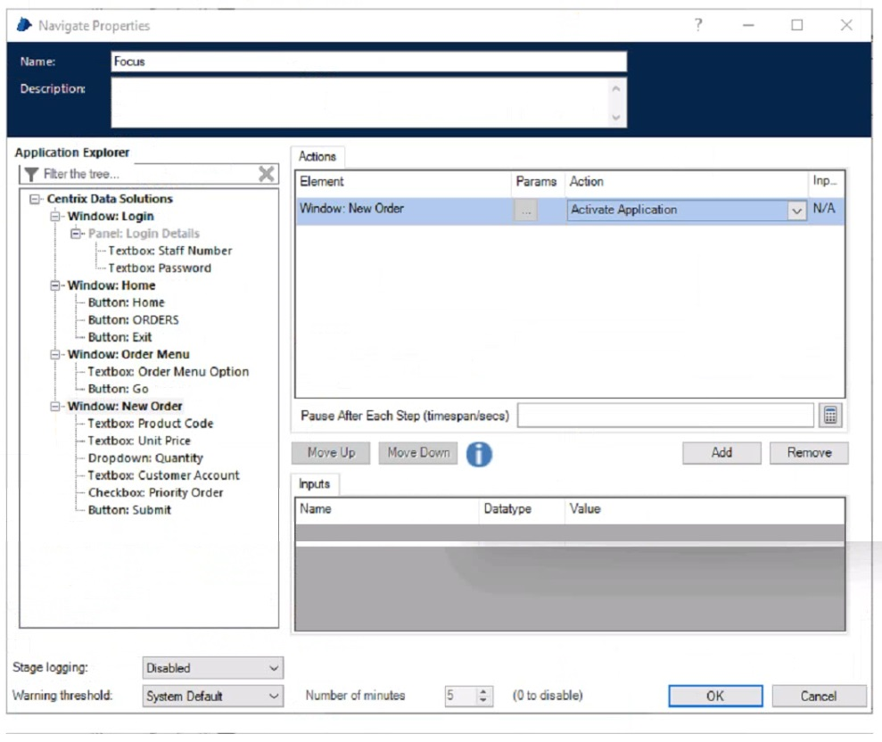Select Checkbox: Priority Order in tree
Viewport: 882px width, 742px height.
tap(155, 492)
